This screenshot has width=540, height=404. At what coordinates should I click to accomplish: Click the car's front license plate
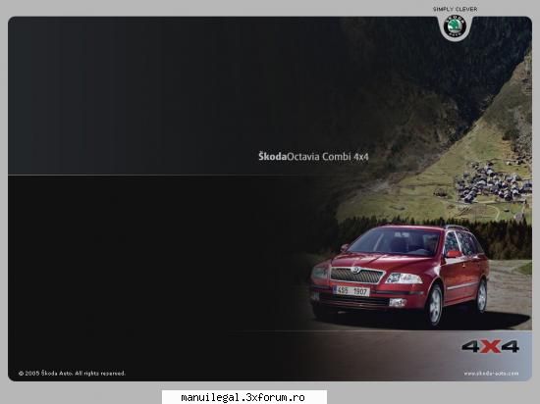pyautogui.click(x=351, y=291)
